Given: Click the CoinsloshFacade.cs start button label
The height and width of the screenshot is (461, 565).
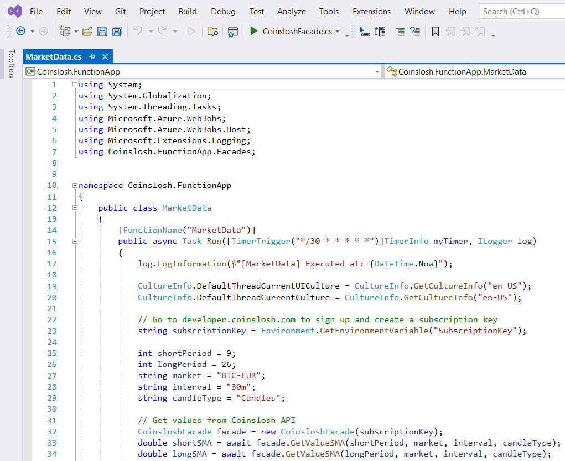Looking at the screenshot, I should click(297, 32).
